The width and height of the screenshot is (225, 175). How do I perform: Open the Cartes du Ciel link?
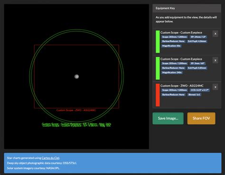click(x=50, y=158)
